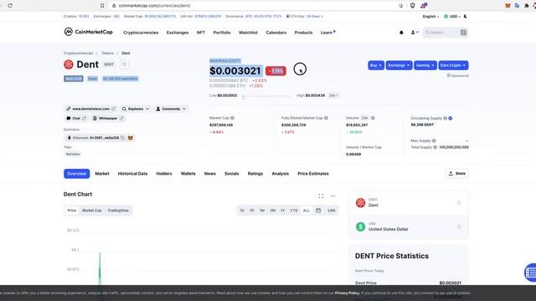This screenshot has height=301, width=536.
Task: Click the Search input field
Action: pos(445,33)
